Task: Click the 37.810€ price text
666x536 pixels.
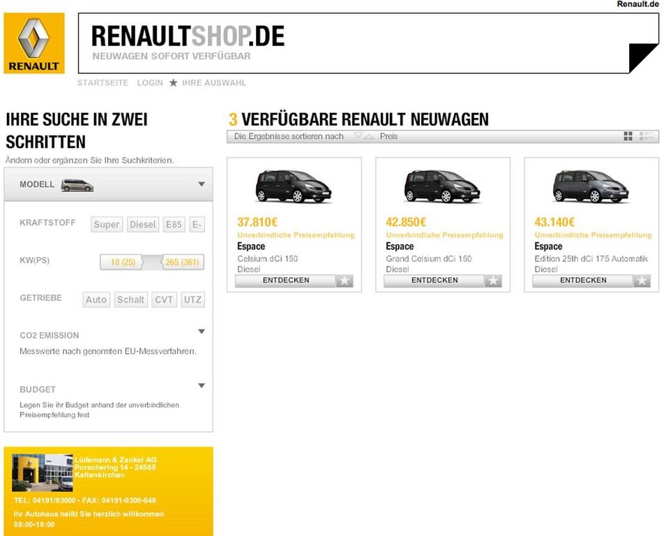Action: point(257,223)
